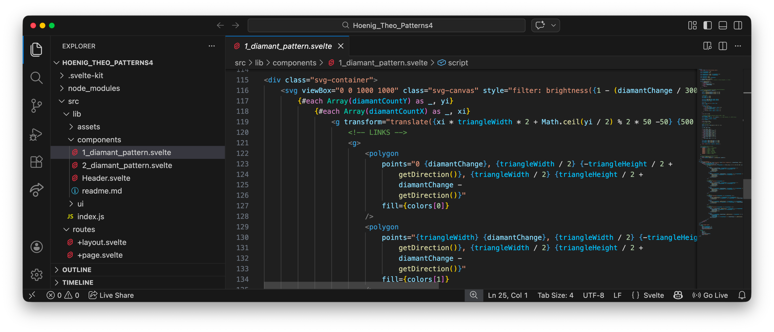Viewport: 774px width, 332px height.
Task: Open the Manage gear settings icon
Action: pos(36,274)
